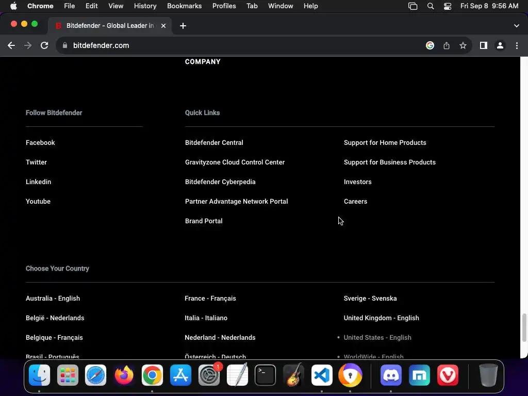Open Spotlight search in menu bar

(431, 6)
